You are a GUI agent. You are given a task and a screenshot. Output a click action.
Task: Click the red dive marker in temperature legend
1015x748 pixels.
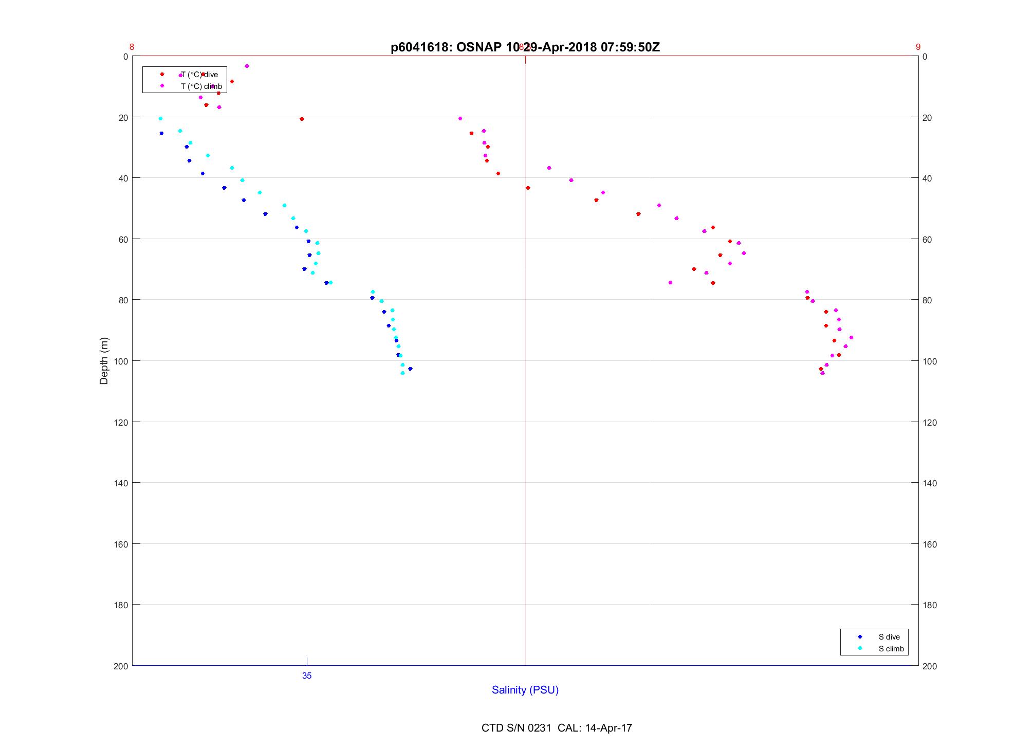[162, 75]
